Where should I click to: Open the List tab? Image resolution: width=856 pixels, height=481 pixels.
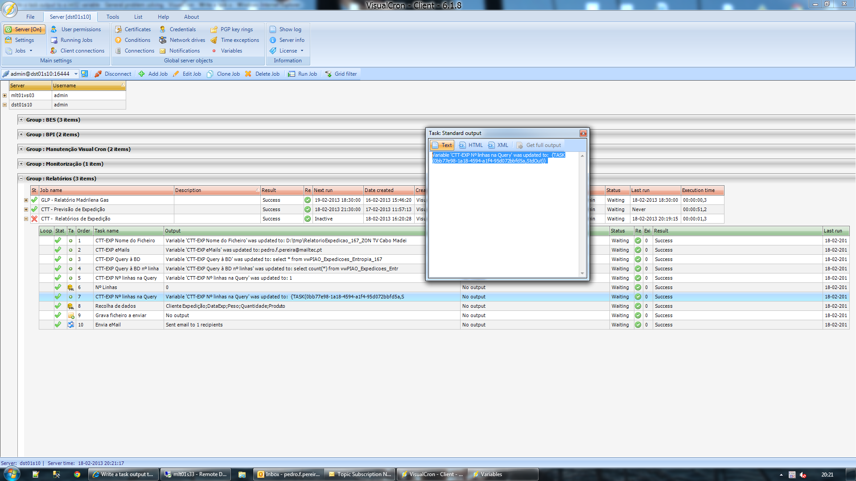tap(138, 17)
